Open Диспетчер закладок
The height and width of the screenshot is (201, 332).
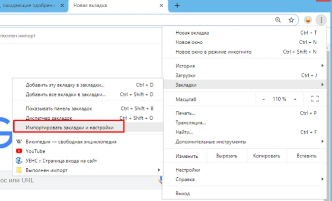88,118
